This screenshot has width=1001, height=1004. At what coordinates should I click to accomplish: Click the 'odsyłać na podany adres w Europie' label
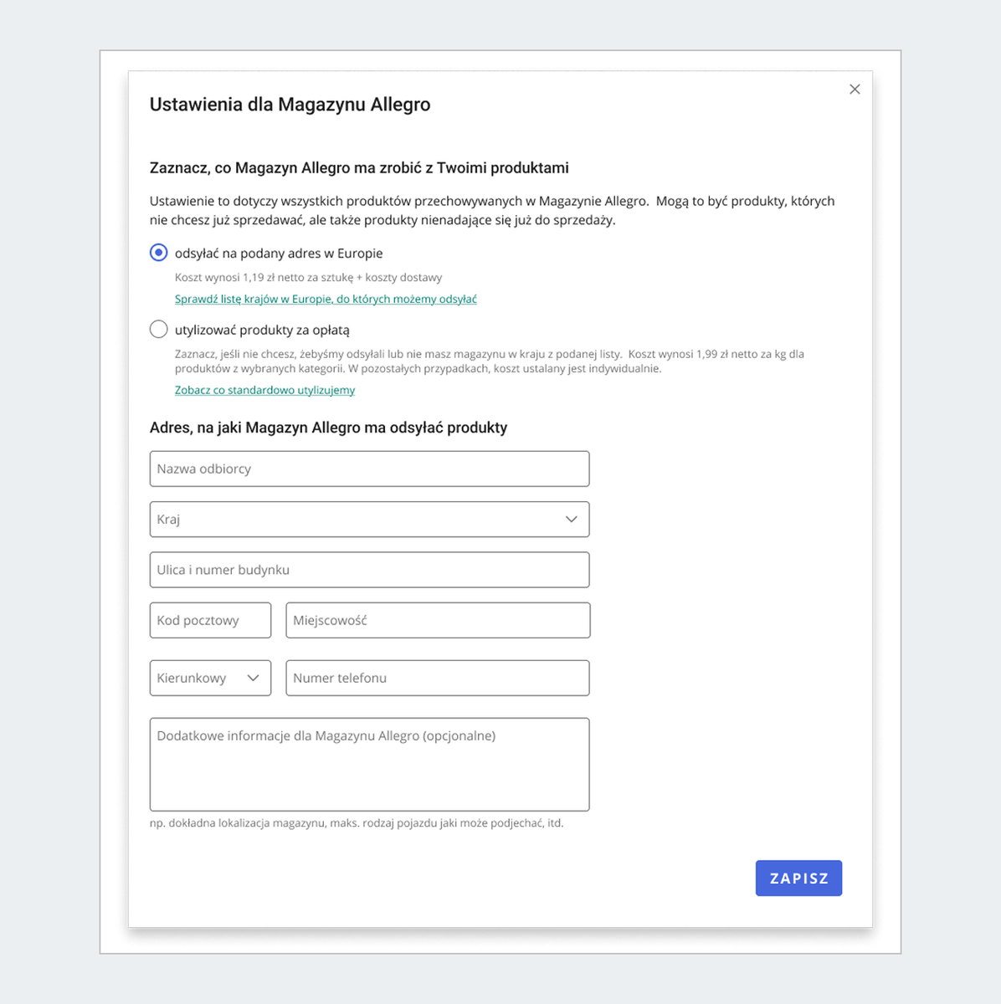point(279,254)
